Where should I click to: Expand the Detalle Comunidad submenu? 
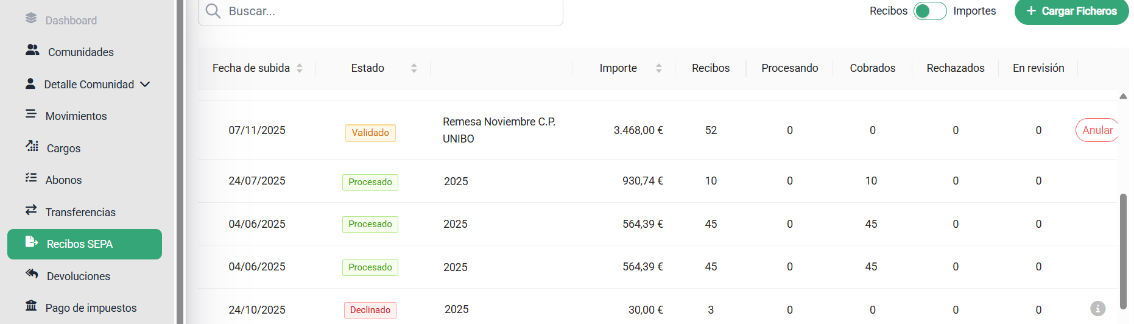pyautogui.click(x=145, y=85)
